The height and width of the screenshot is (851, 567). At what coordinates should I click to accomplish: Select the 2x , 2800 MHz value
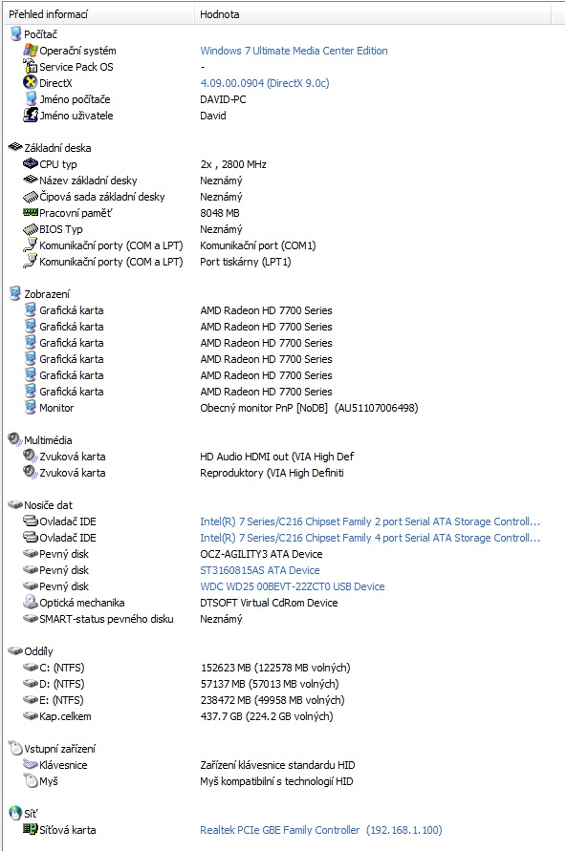coord(233,164)
